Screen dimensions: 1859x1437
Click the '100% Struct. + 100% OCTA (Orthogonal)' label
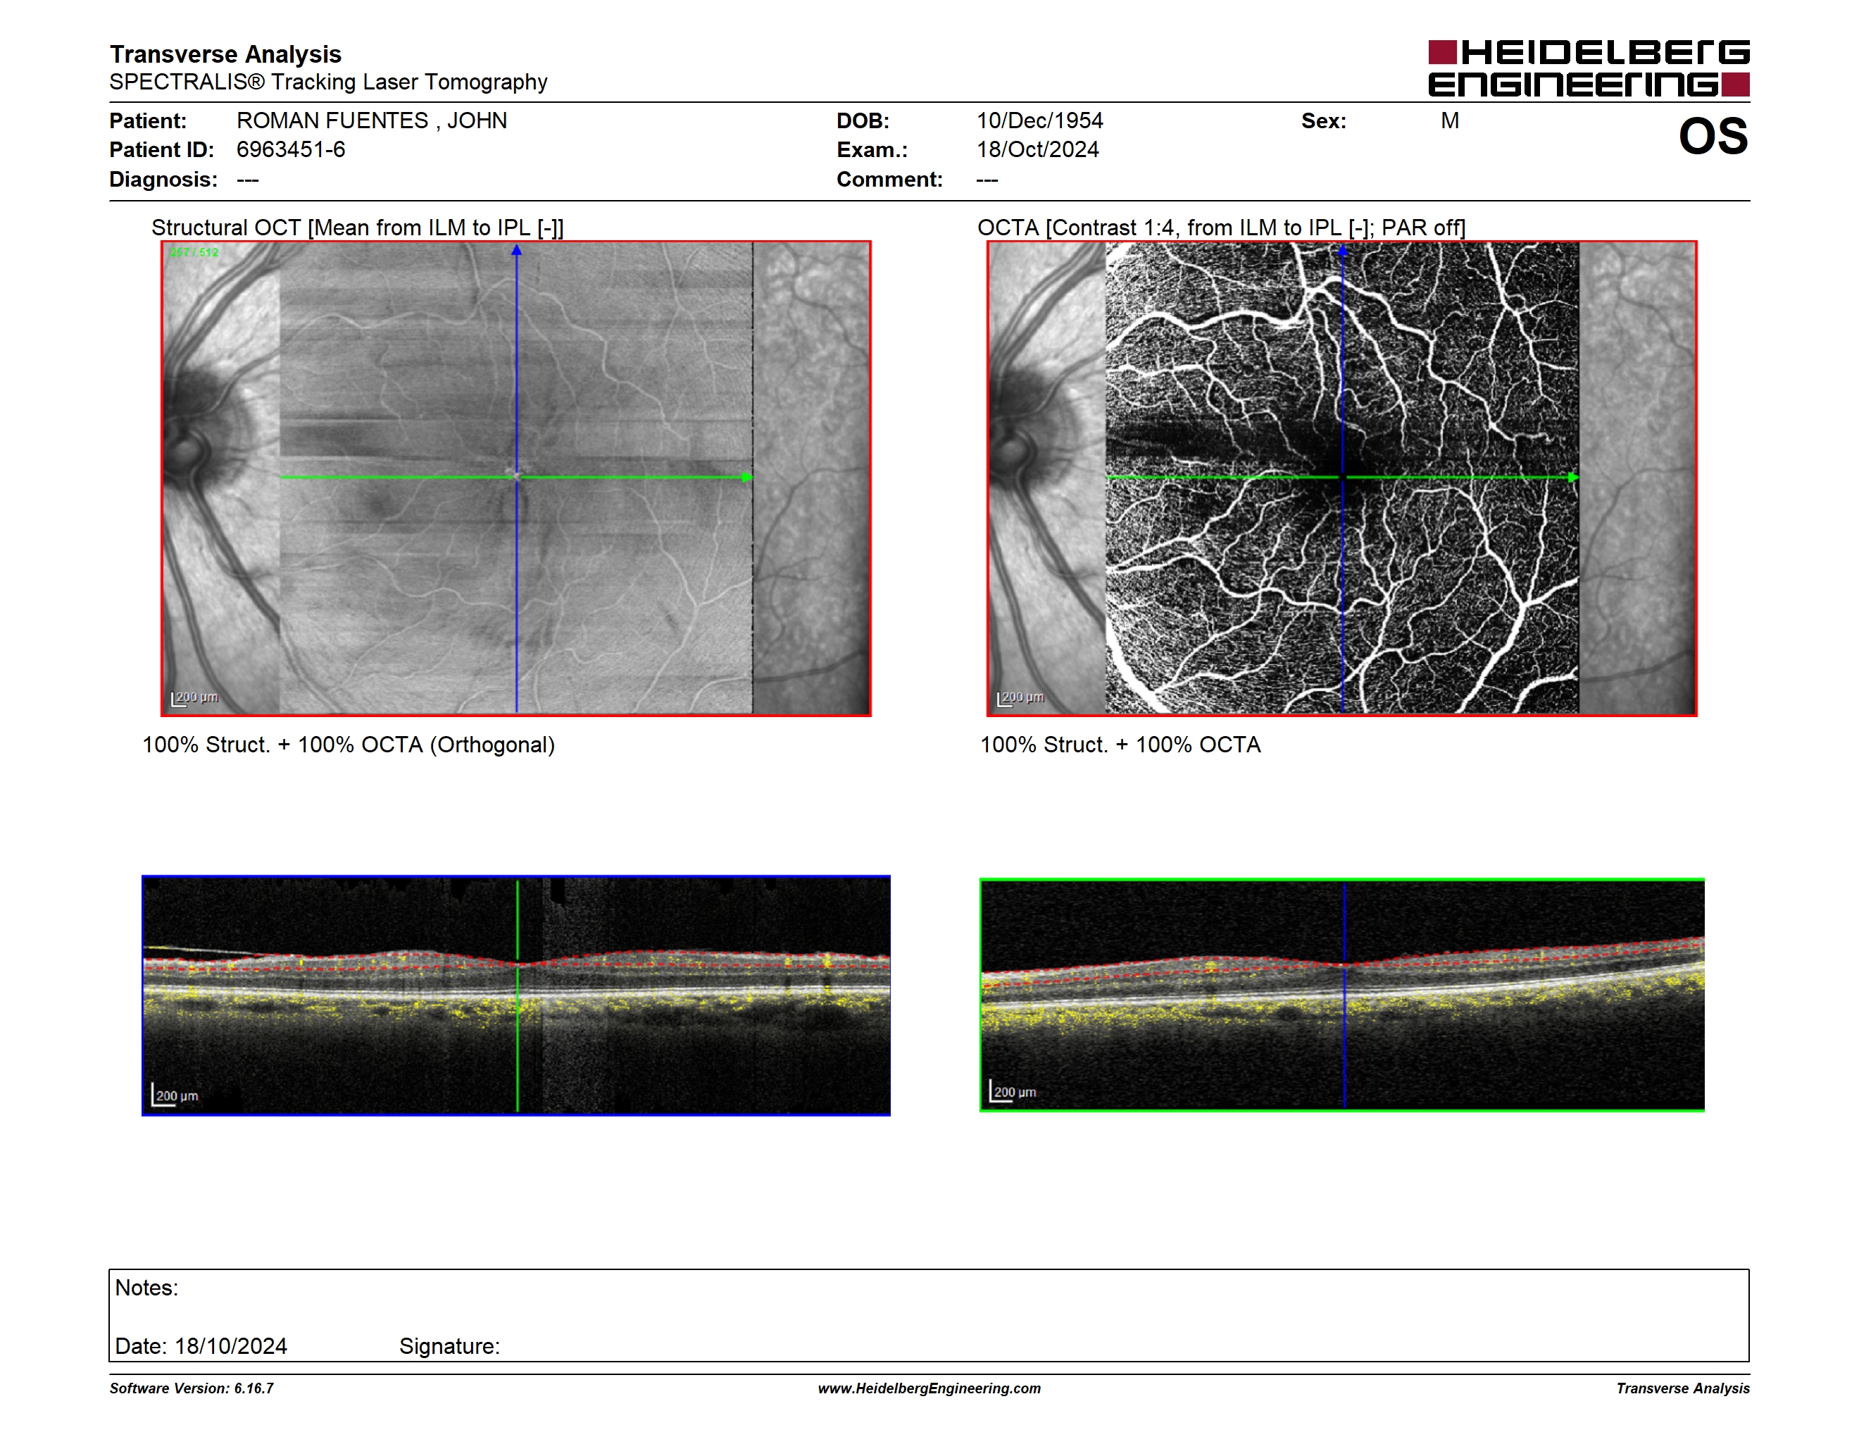[348, 745]
